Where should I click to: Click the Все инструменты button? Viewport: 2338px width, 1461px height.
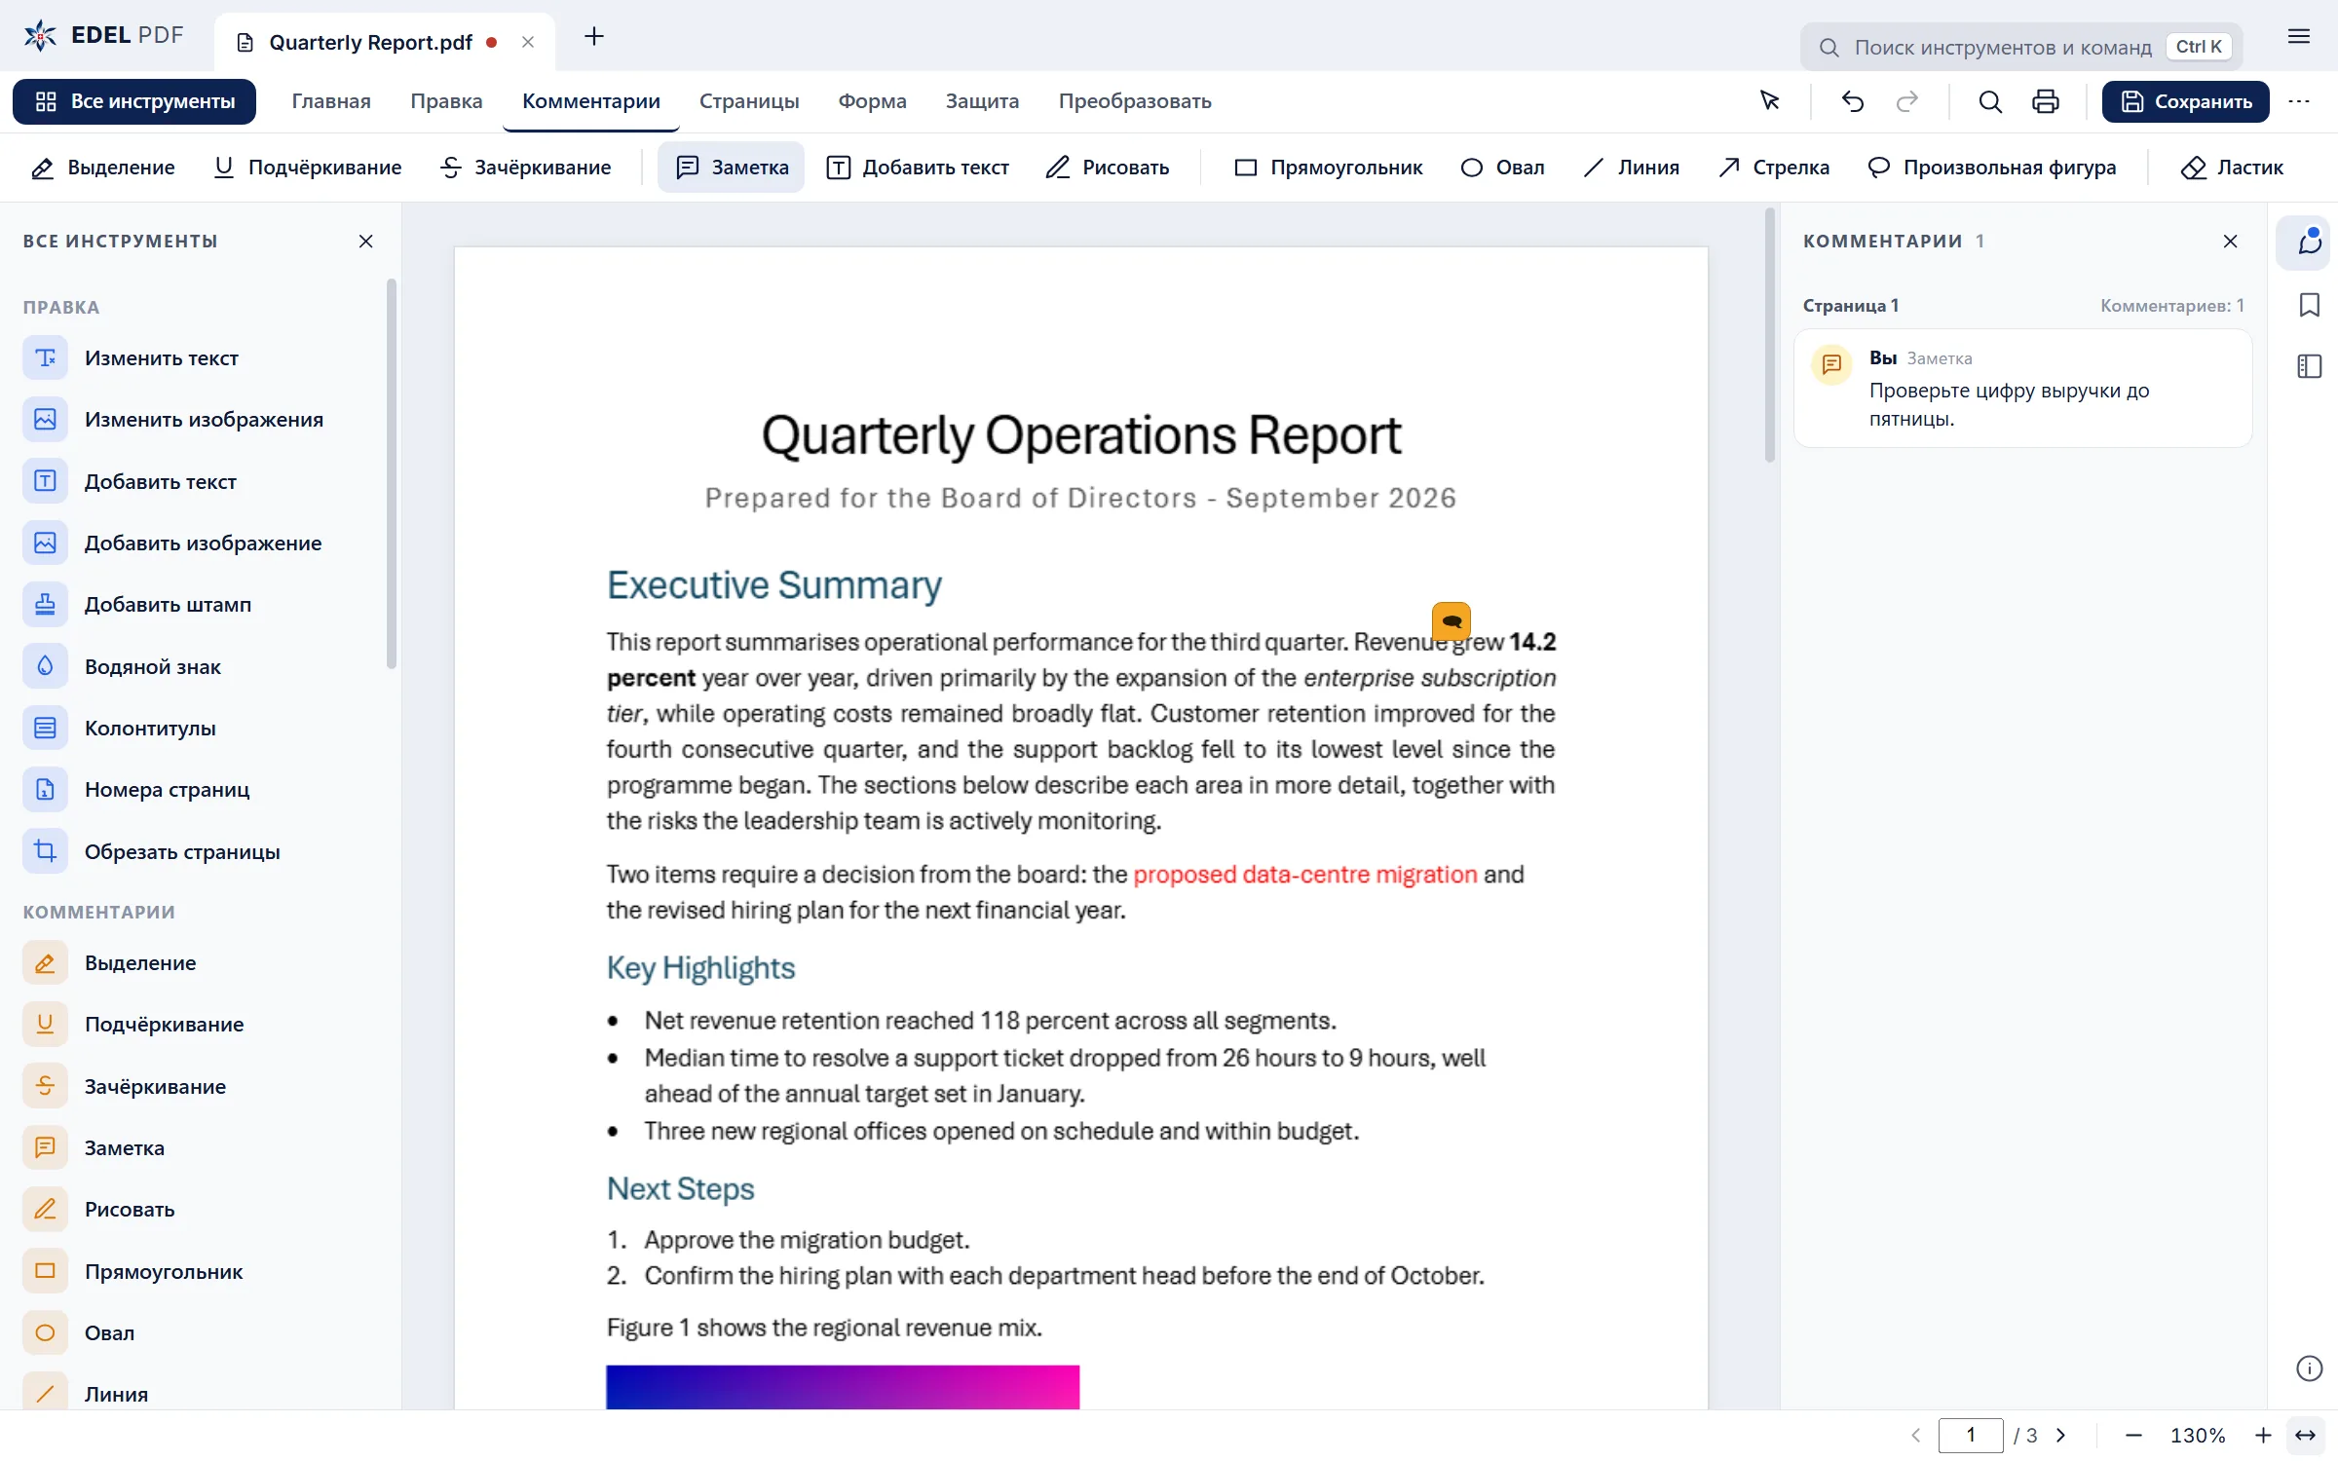134,101
